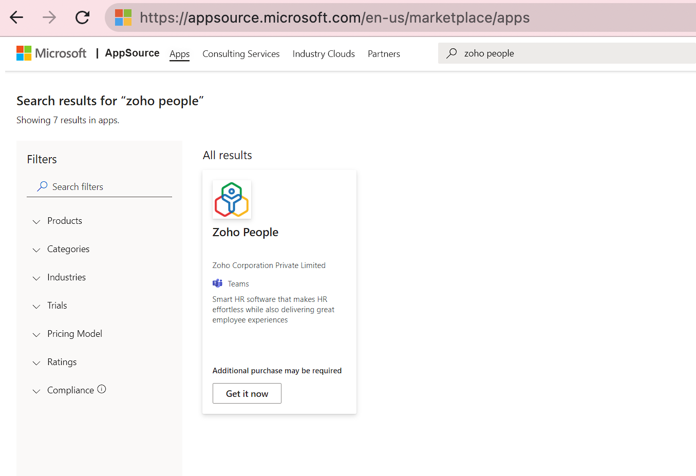Click the Showing 7 results text
The height and width of the screenshot is (476, 696).
click(68, 120)
